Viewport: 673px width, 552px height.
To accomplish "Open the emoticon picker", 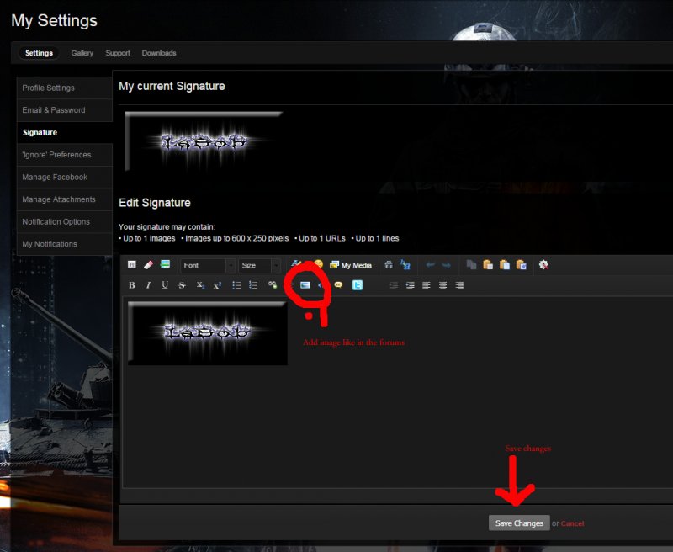I will [x=318, y=264].
